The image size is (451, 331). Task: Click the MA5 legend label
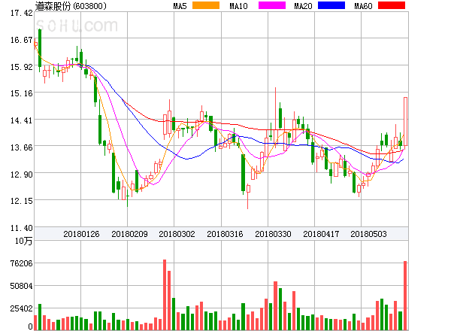tap(180, 6)
